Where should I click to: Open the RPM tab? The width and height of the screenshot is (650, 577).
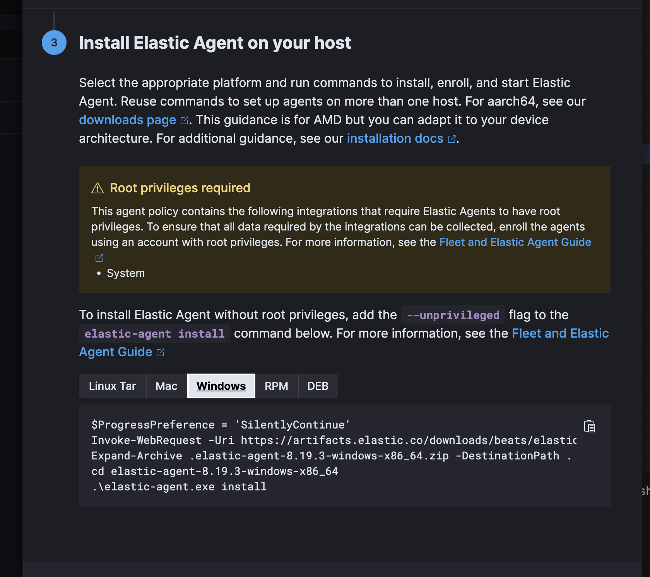(x=276, y=386)
